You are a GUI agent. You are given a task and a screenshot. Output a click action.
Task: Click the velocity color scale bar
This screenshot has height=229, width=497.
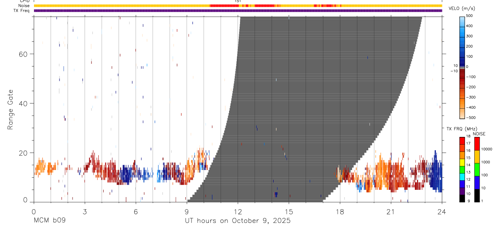tap(462, 67)
